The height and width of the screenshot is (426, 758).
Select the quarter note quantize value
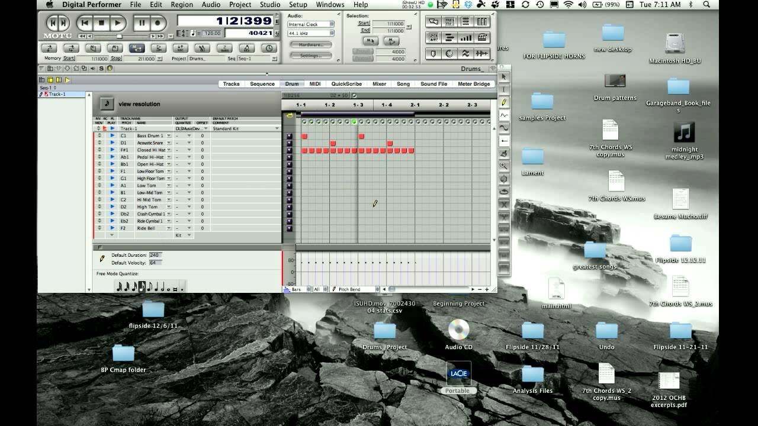[156, 287]
